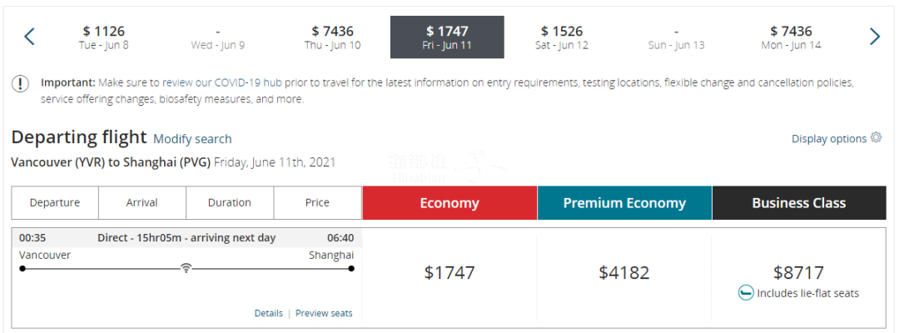
Task: Sort flights by Duration
Action: (x=230, y=203)
